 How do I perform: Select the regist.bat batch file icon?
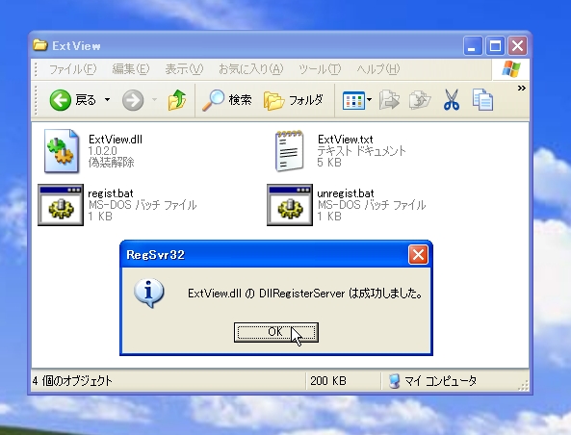coord(61,205)
